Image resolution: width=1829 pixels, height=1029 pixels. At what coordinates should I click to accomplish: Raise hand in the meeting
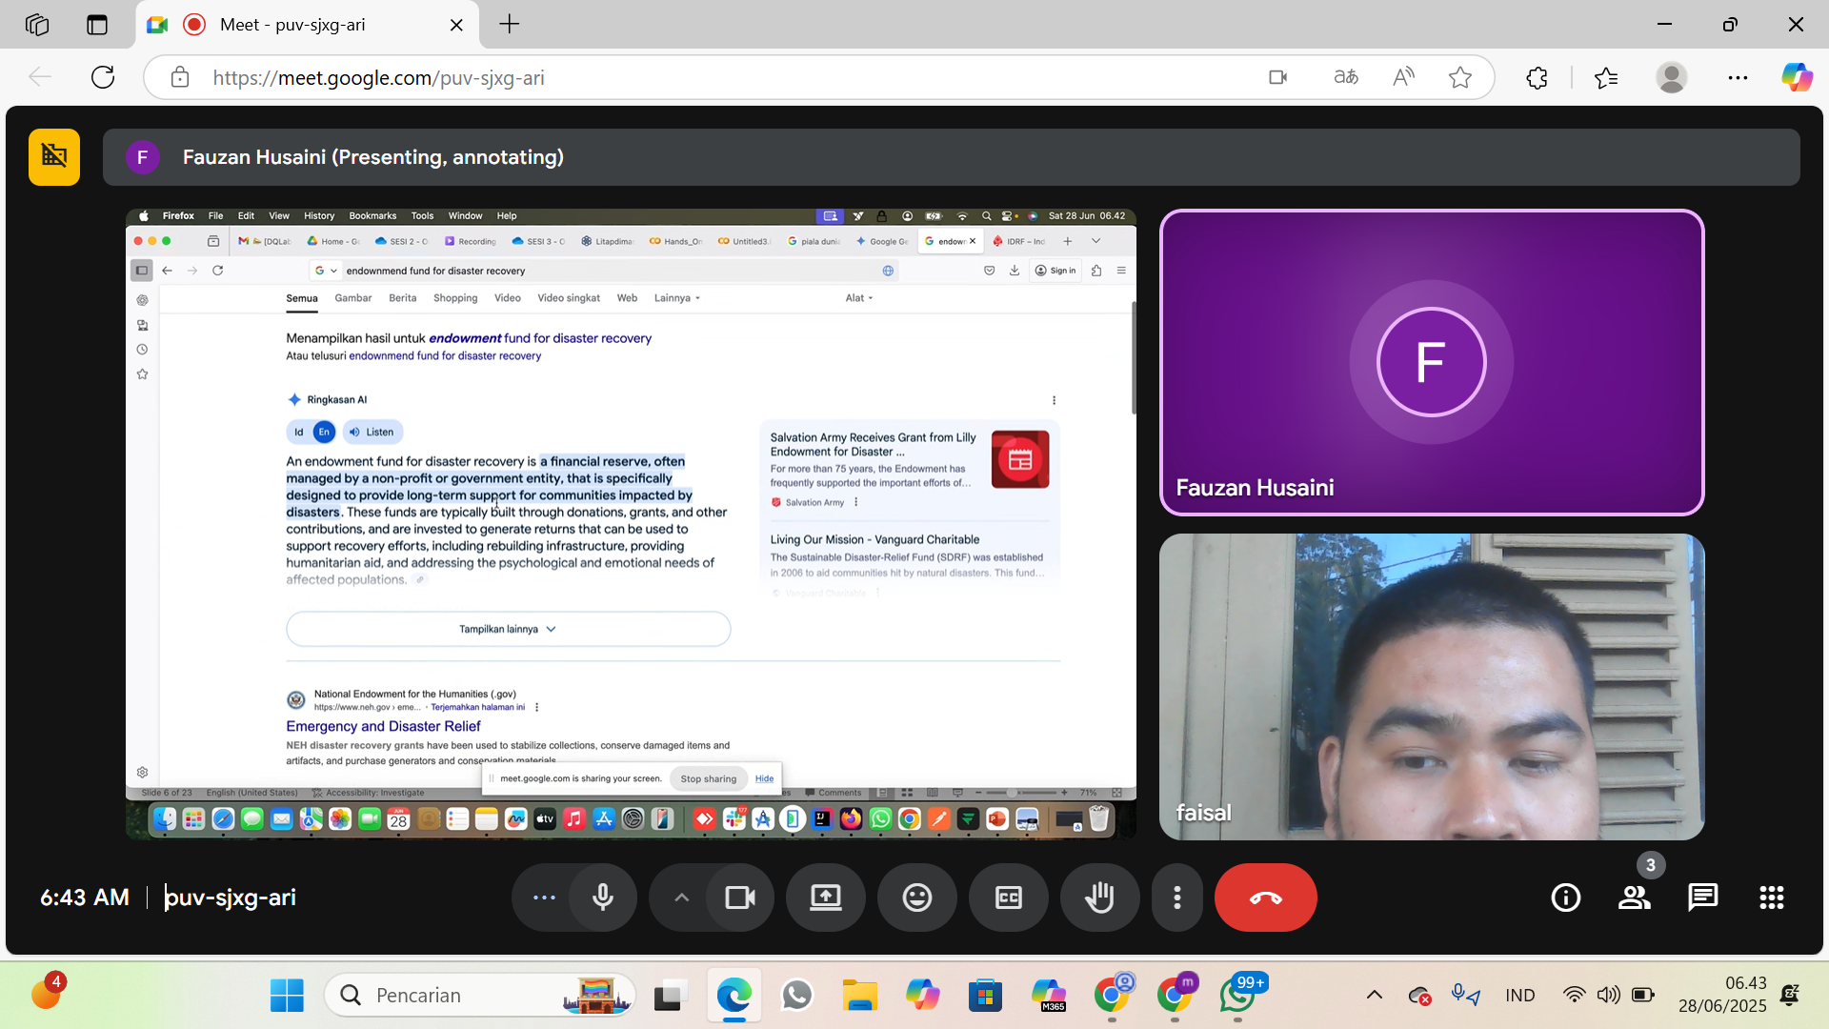click(x=1099, y=898)
